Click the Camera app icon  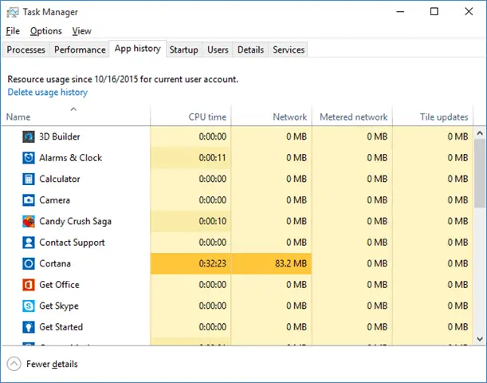pos(29,200)
